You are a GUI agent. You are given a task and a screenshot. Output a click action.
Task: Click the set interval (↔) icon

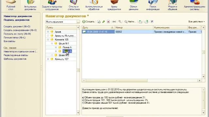pyautogui.click(x=114, y=22)
